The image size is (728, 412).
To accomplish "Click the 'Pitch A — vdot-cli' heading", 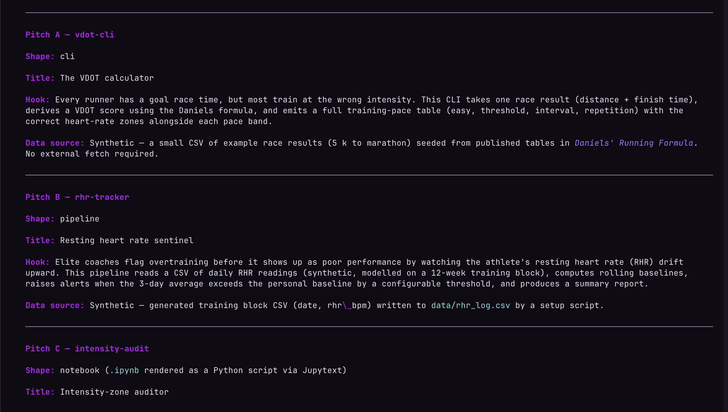I will click(x=70, y=35).
